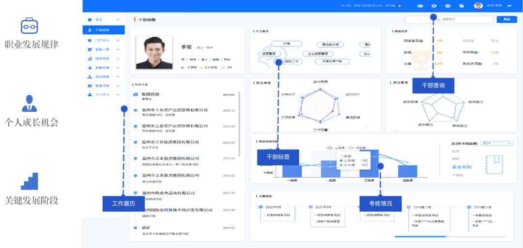The height and width of the screenshot is (248, 523).
Task: Click the 三季度 bar in the chart
Action: pyautogui.click(x=369, y=163)
